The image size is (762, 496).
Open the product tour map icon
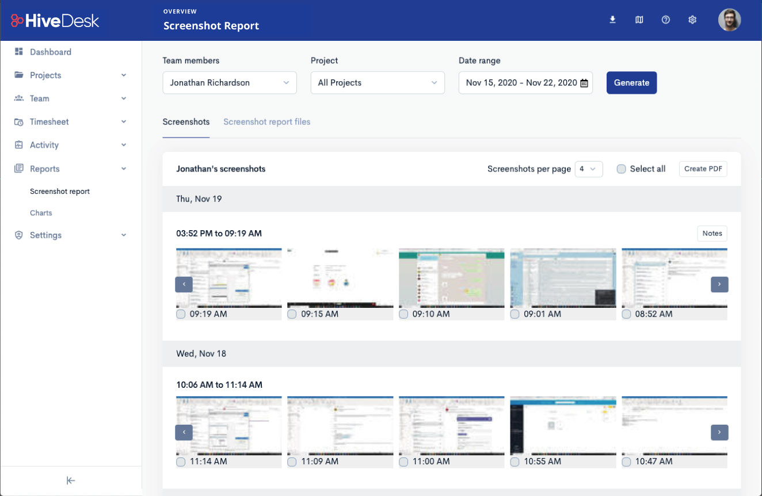coord(639,19)
